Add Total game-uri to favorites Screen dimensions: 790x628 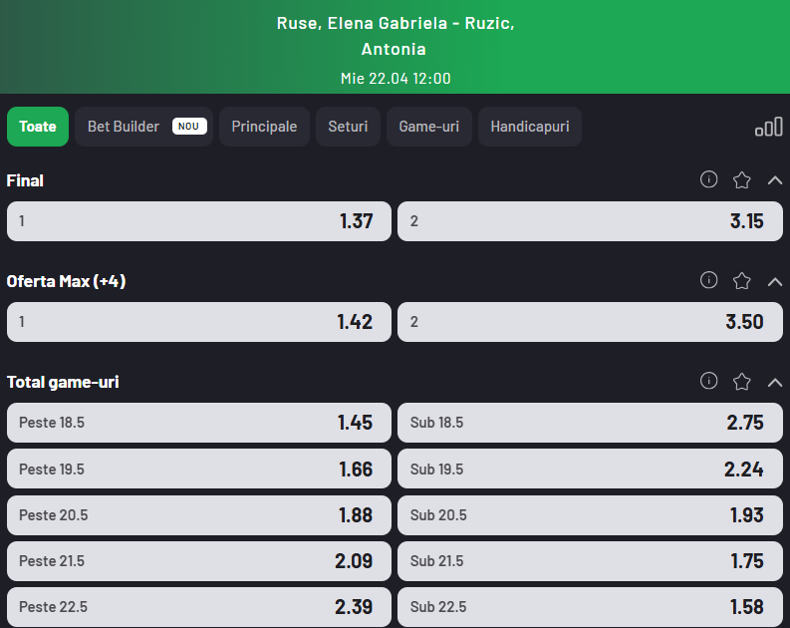click(741, 382)
